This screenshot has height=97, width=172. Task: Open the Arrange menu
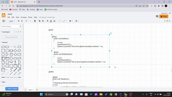point(24,17)
